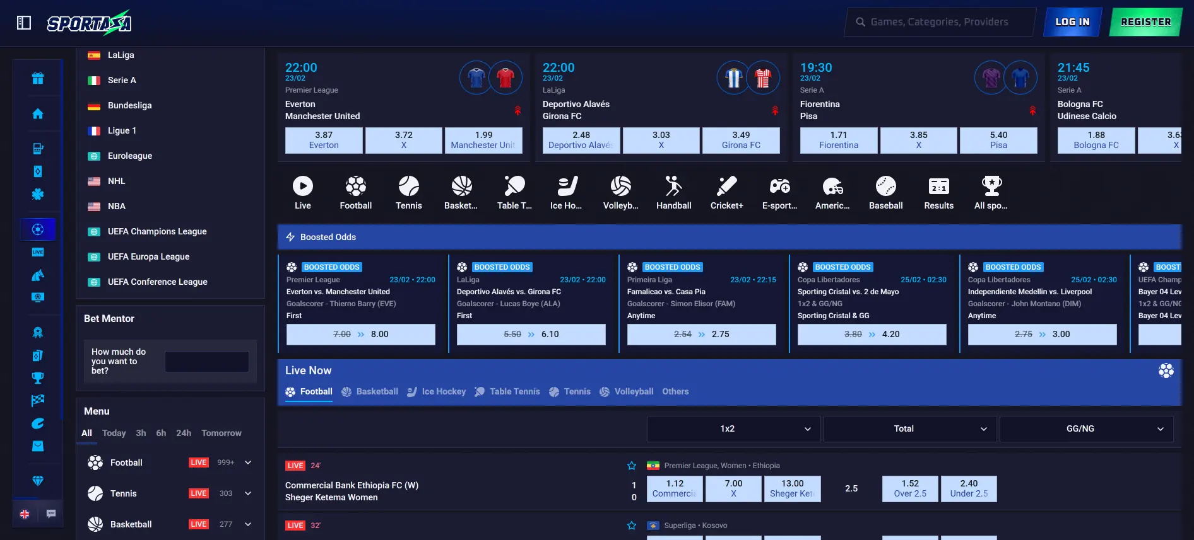Select boosted odds 8.00 for Thierno Barry
1194x540 pixels.
tap(361, 335)
